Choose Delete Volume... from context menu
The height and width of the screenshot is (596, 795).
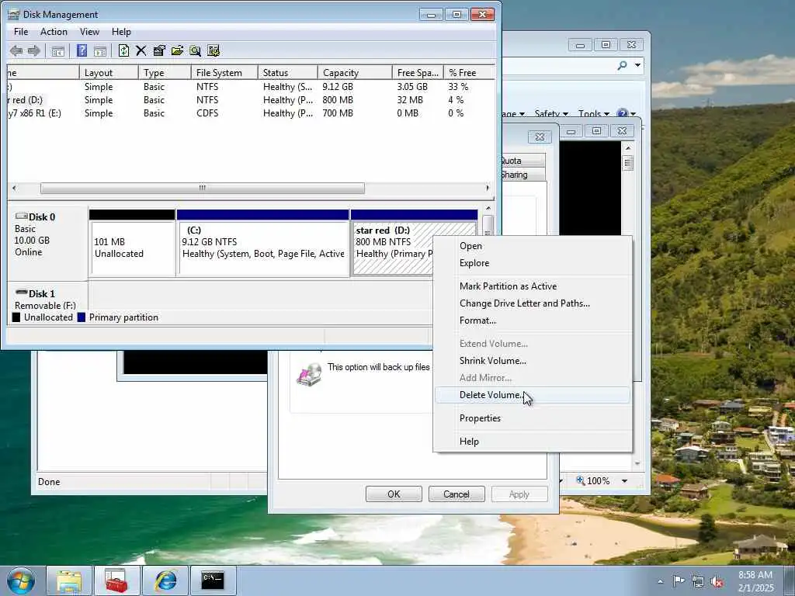tap(532, 395)
